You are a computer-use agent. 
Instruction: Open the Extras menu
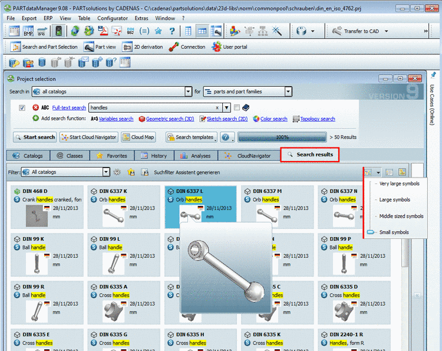coord(141,18)
